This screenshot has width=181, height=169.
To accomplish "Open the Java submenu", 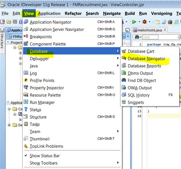I will (72, 66).
